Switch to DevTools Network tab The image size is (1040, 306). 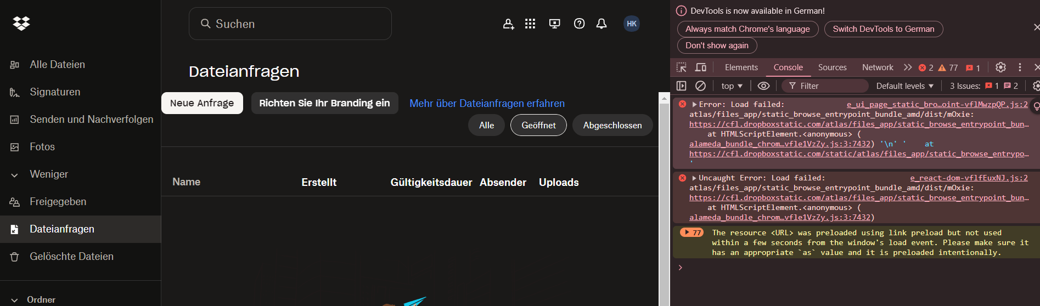pyautogui.click(x=878, y=67)
